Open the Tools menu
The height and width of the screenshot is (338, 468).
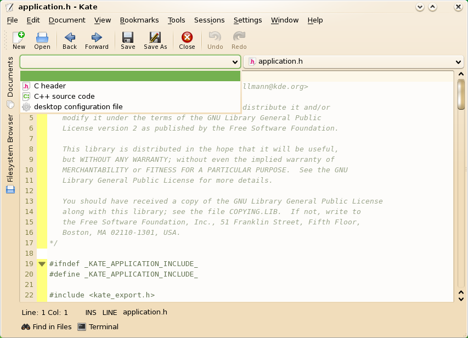tap(177, 20)
